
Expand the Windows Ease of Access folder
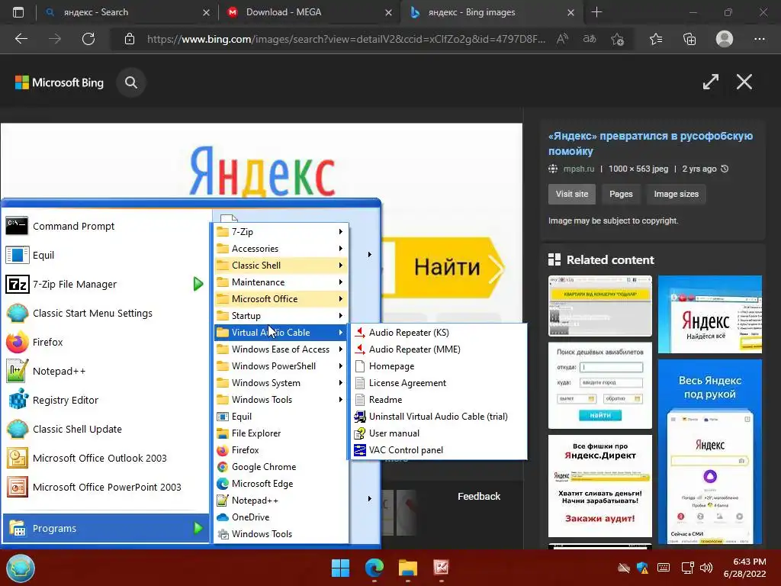tap(281, 349)
